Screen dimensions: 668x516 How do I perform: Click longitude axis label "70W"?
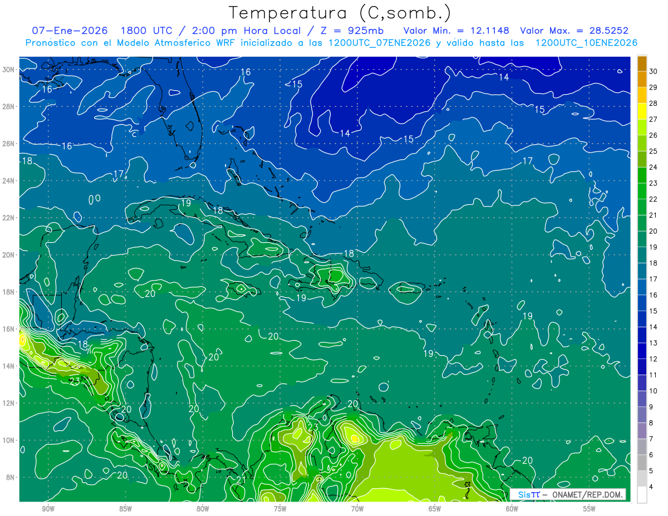pyautogui.click(x=357, y=509)
